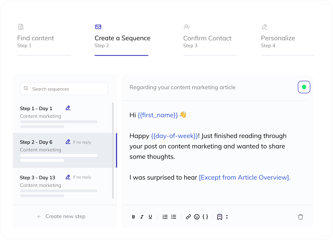Click the pencil icon above Personalize
Screen dimensions: 333x240
(x=265, y=27)
